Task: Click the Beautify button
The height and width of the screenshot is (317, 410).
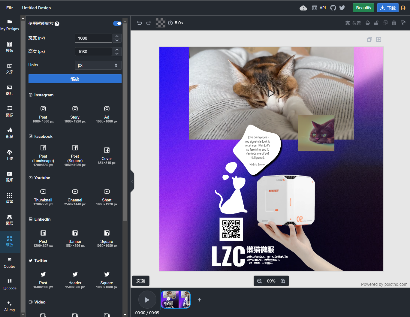Action: coord(363,8)
